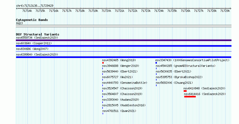Image resolution: width=239 pixels, height=124 pixels.
Task: Open variant nsv5692006 (Chuang2021)
Action: 174,83
